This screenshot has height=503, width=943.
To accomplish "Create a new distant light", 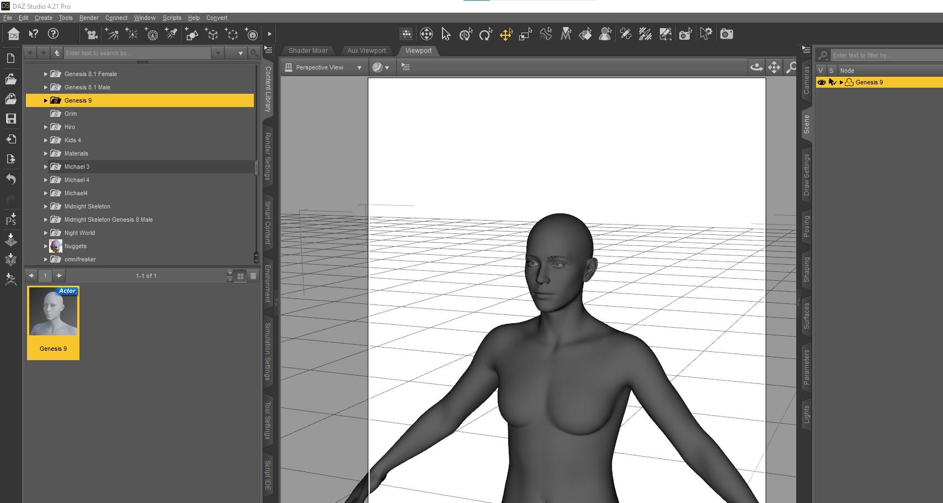I will pyautogui.click(x=111, y=34).
